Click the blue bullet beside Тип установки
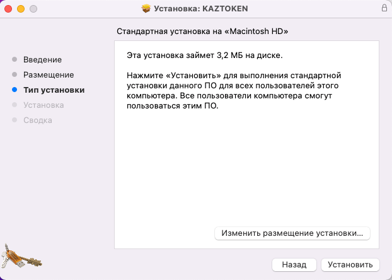The width and height of the screenshot is (392, 280). click(x=14, y=90)
